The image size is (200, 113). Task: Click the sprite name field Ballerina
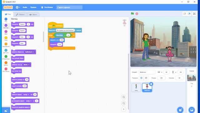coord(147,72)
